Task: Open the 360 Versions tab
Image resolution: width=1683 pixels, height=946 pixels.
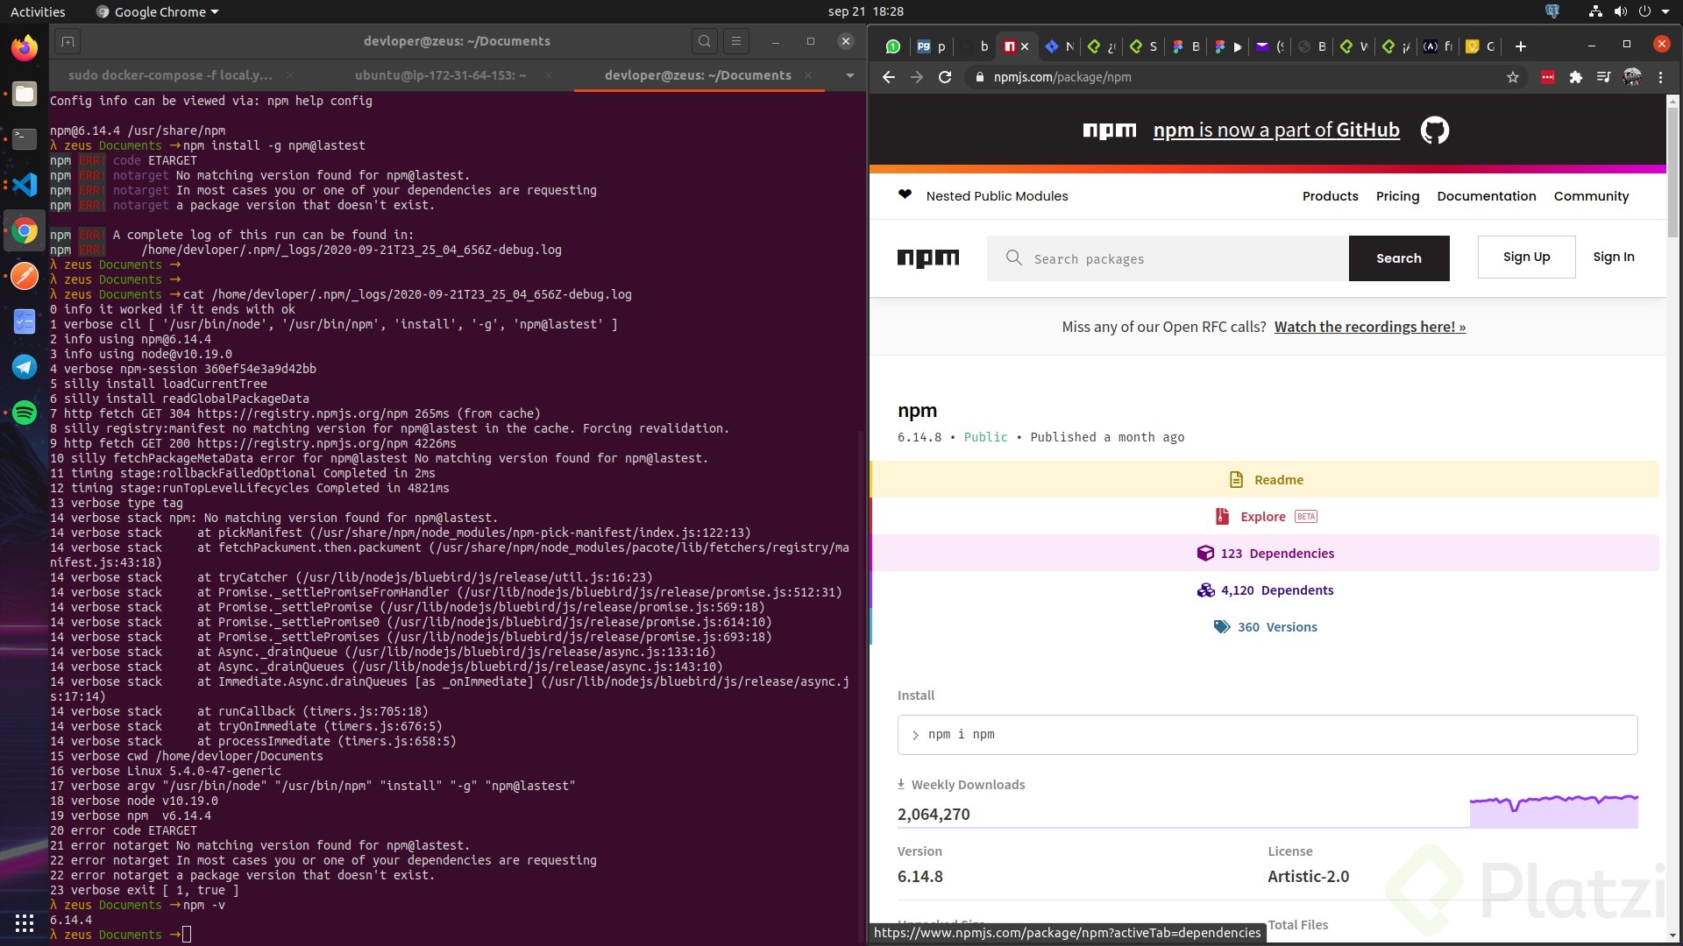Action: coord(1266,626)
